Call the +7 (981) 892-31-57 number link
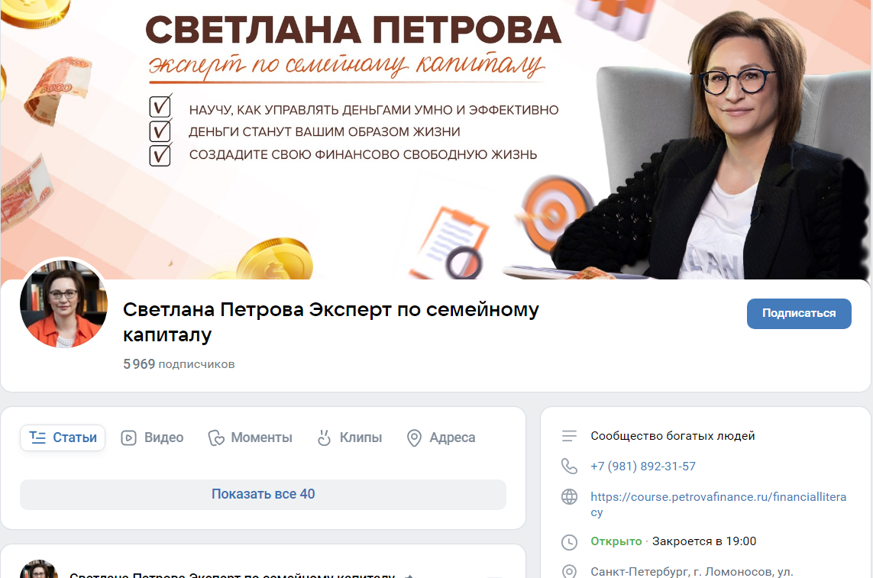The image size is (873, 578). [x=643, y=466]
